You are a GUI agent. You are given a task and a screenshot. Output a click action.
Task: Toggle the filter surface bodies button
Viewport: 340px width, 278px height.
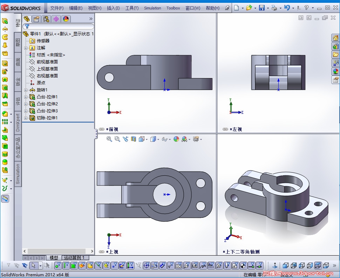82,265
